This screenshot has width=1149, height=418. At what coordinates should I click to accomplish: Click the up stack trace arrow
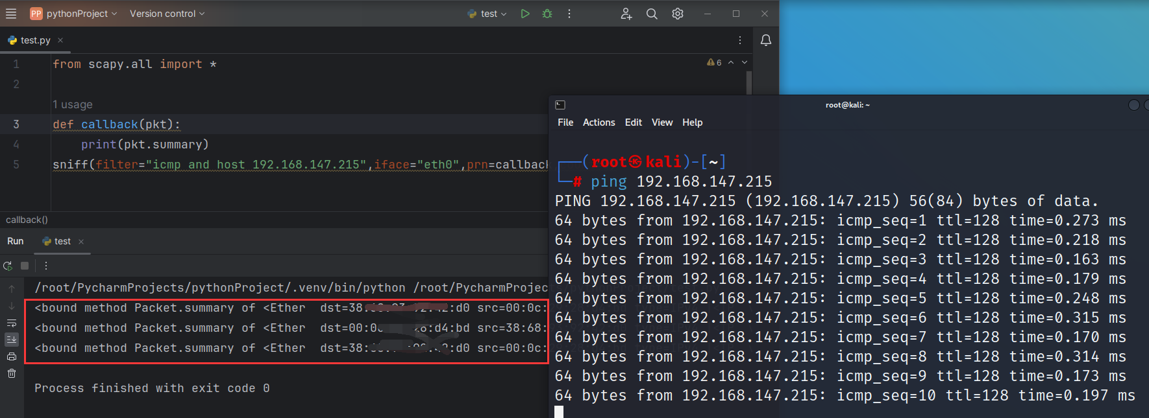tap(12, 289)
